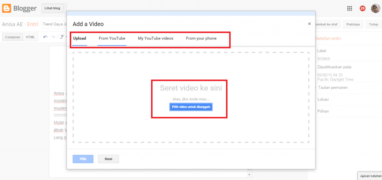This screenshot has width=382, height=180.
Task: Click the Setelan entri heading
Action: pyautogui.click(x=328, y=38)
